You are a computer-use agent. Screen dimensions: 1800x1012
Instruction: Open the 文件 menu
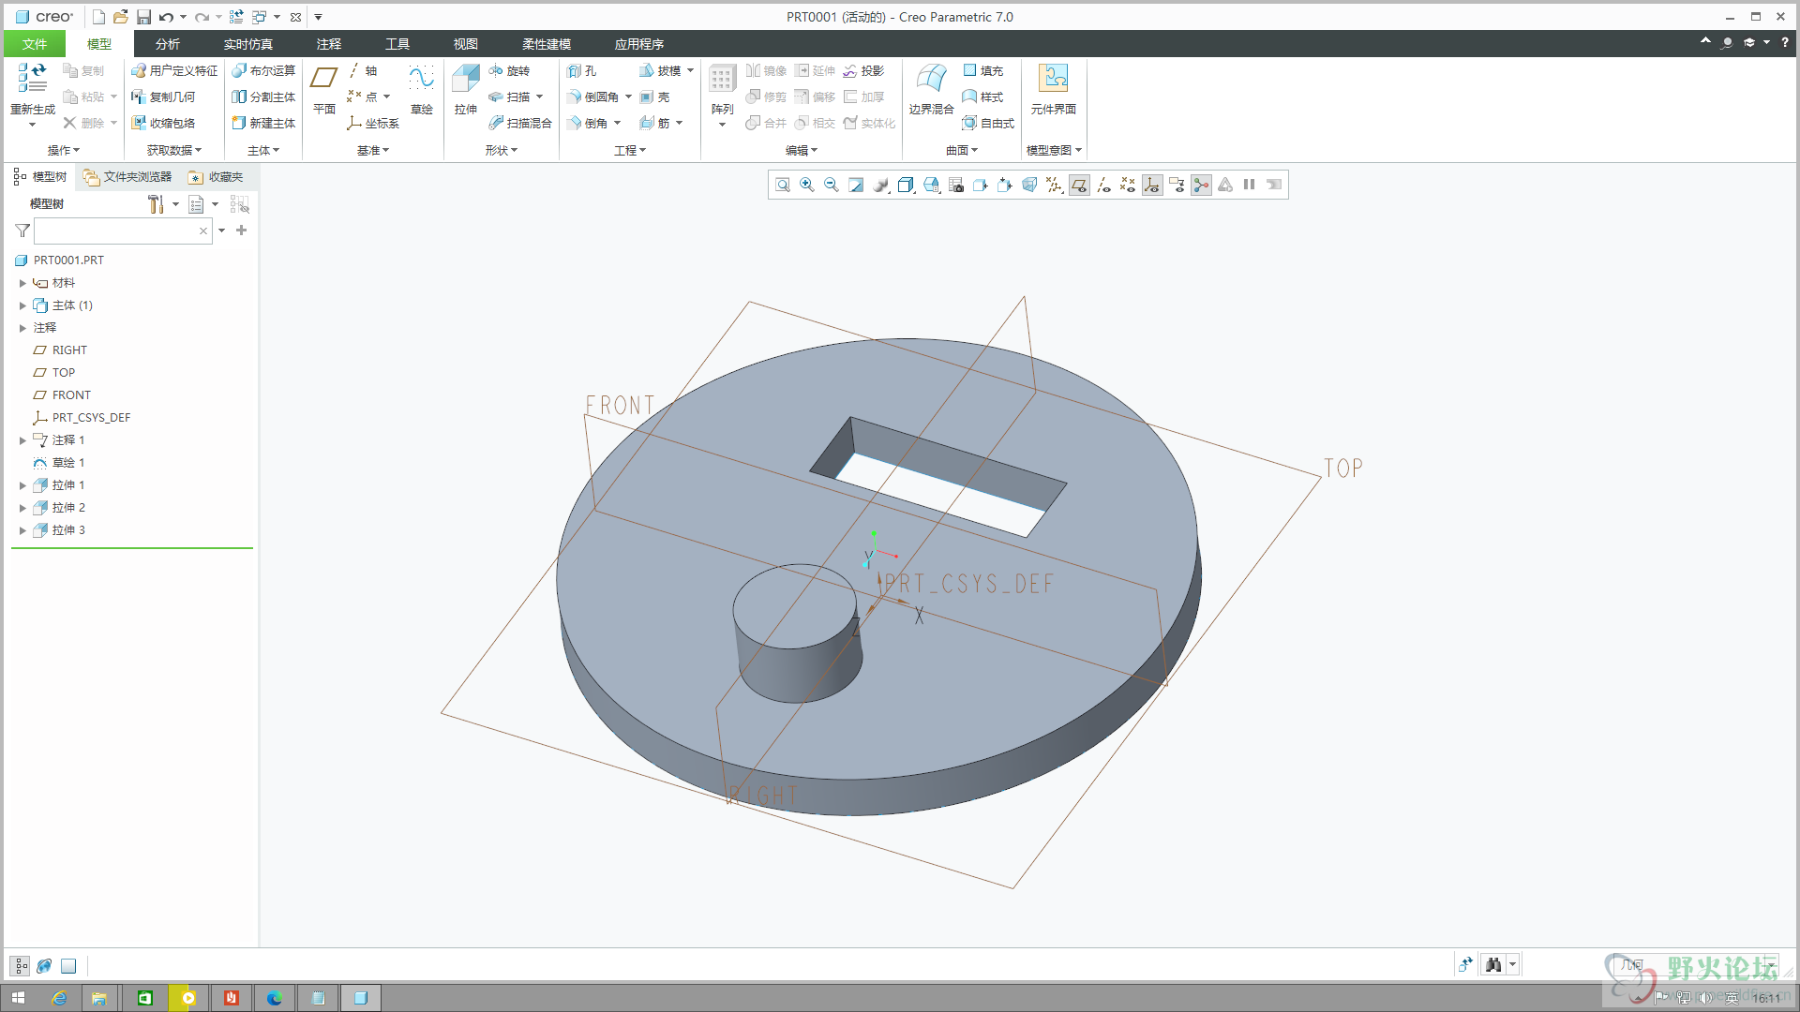[x=35, y=44]
